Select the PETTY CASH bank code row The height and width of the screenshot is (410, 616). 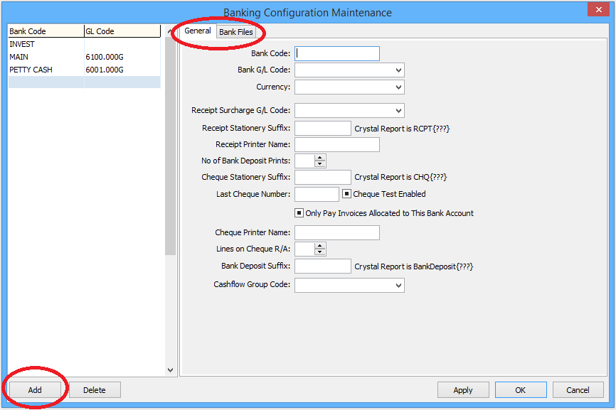43,69
